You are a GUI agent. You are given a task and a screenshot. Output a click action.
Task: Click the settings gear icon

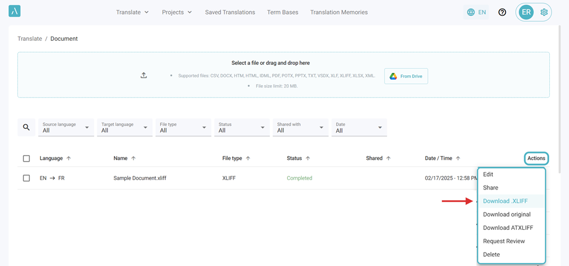544,12
